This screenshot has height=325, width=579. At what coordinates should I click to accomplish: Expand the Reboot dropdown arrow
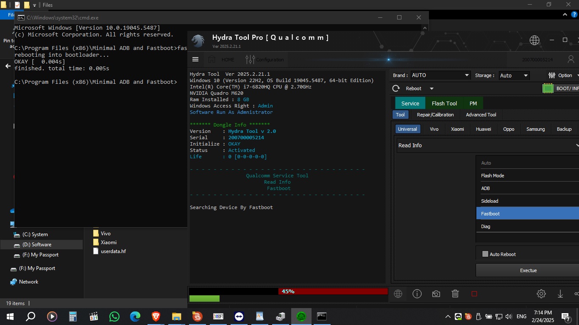click(x=431, y=88)
